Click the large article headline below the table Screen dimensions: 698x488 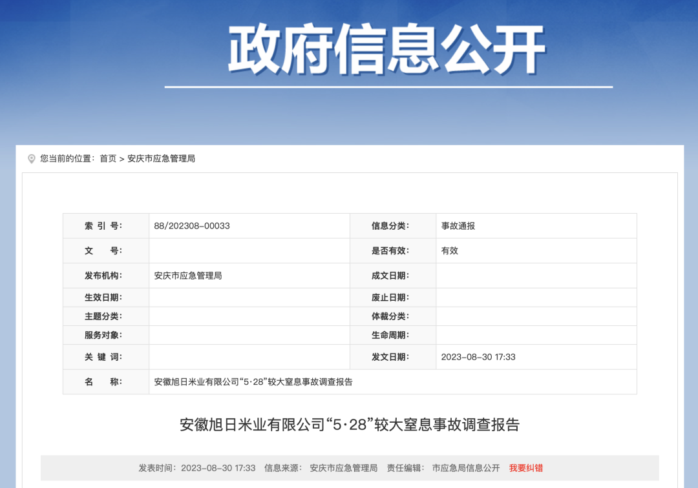pos(349,425)
